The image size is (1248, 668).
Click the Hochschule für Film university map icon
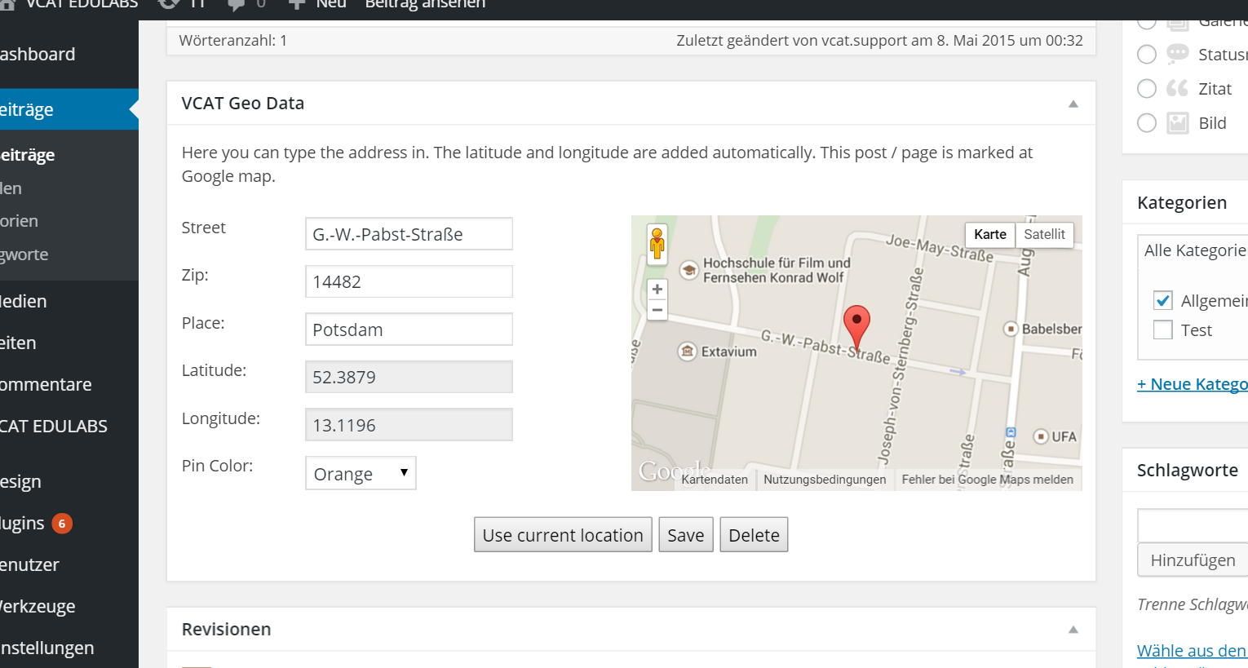(x=689, y=270)
